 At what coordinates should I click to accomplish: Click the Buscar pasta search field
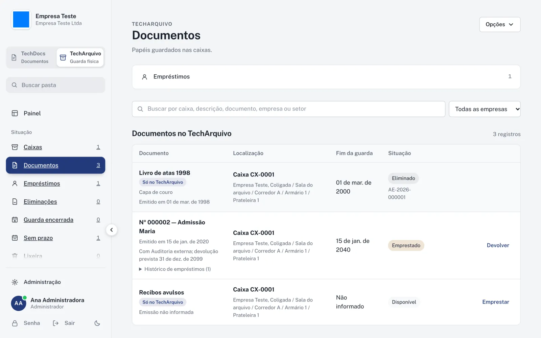[55, 85]
